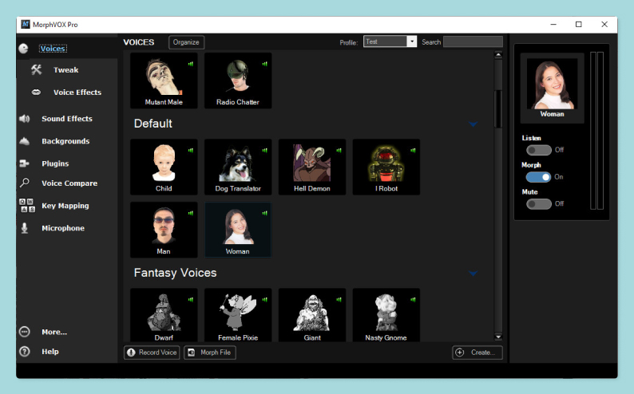Open Voice Effects lips icon

[37, 92]
